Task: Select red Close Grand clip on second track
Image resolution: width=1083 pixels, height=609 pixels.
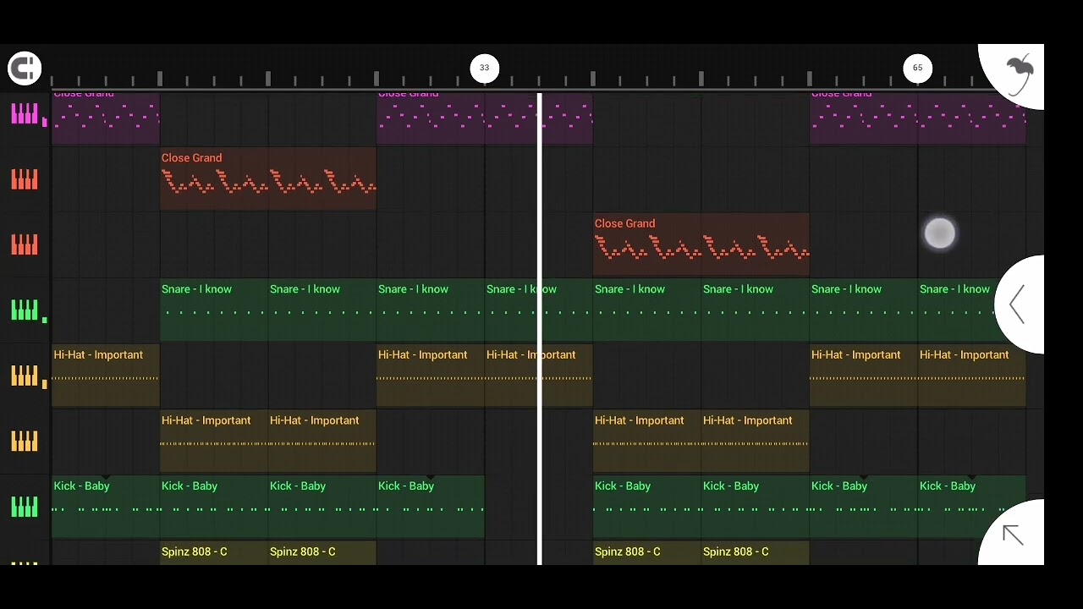Action: click(x=268, y=179)
